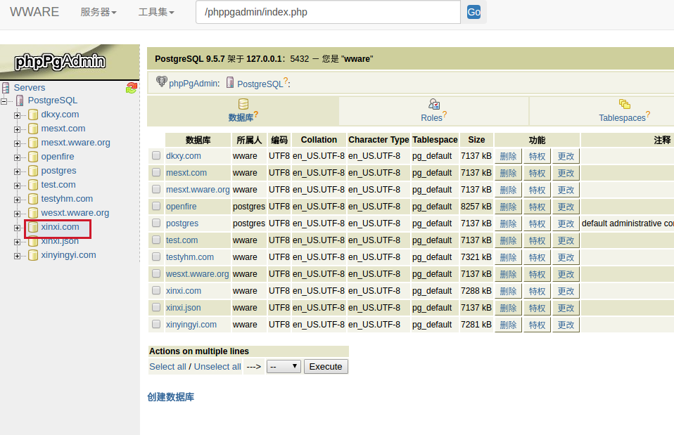Select the wesxt.wware.org item in sidebar tree
The width and height of the screenshot is (674, 435).
pyautogui.click(x=75, y=213)
